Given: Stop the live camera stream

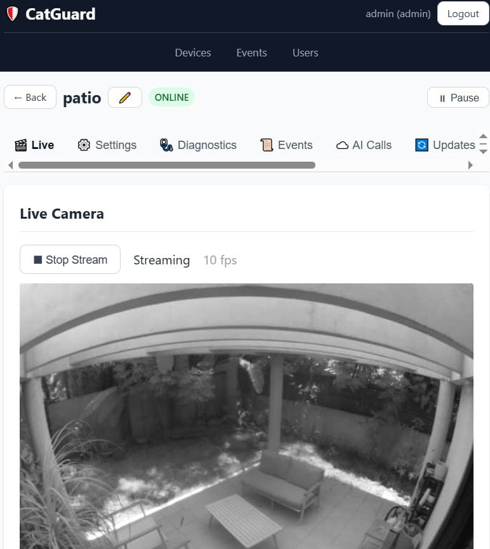Looking at the screenshot, I should 70,259.
